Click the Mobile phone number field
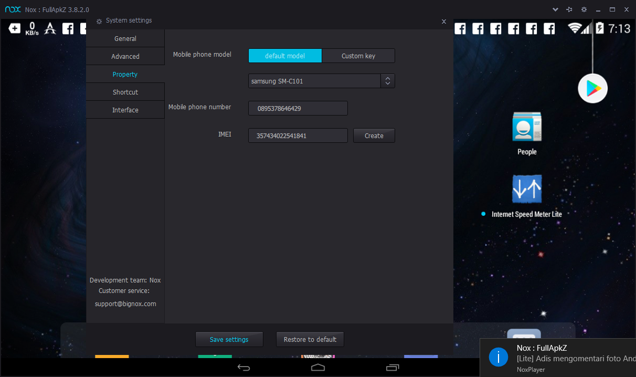636x377 pixels. [x=298, y=108]
